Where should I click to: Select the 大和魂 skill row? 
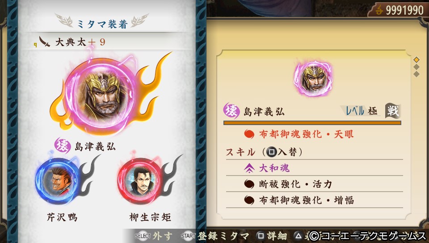coord(314,168)
